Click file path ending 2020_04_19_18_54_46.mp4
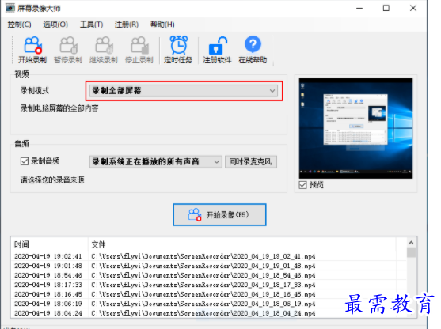The width and height of the screenshot is (441, 329). (x=203, y=275)
